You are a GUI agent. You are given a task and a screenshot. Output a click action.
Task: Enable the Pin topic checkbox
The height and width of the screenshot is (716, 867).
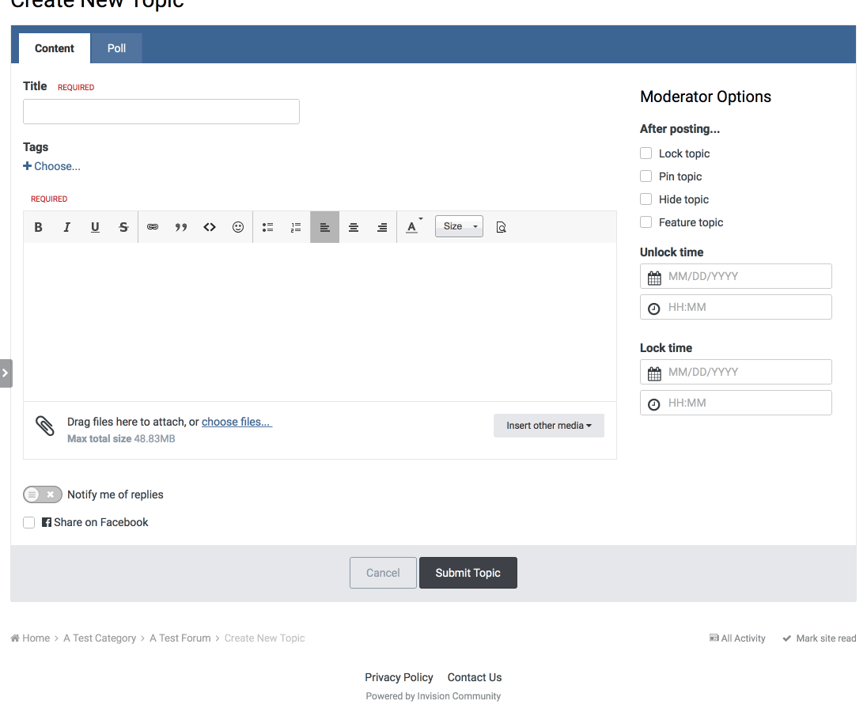[646, 176]
